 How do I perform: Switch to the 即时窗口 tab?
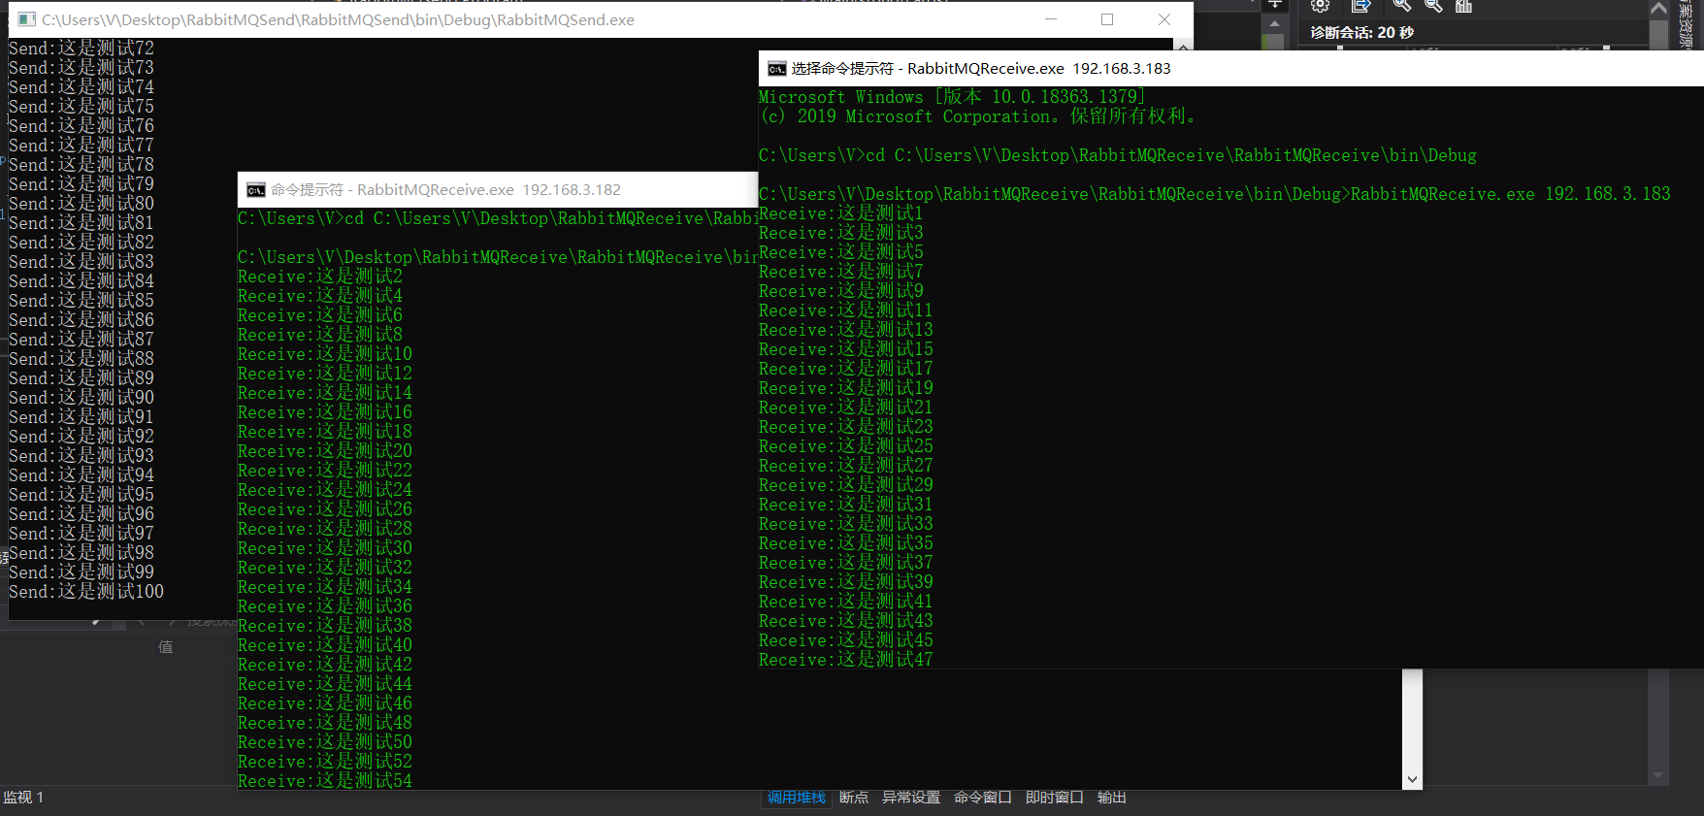pos(1055,798)
